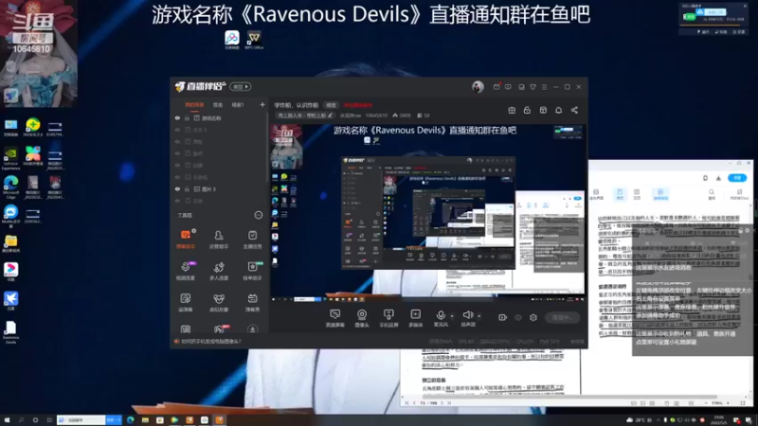Viewport: 758px width, 426px height.
Task: Open WPS Office icon at top
Action: [x=254, y=40]
